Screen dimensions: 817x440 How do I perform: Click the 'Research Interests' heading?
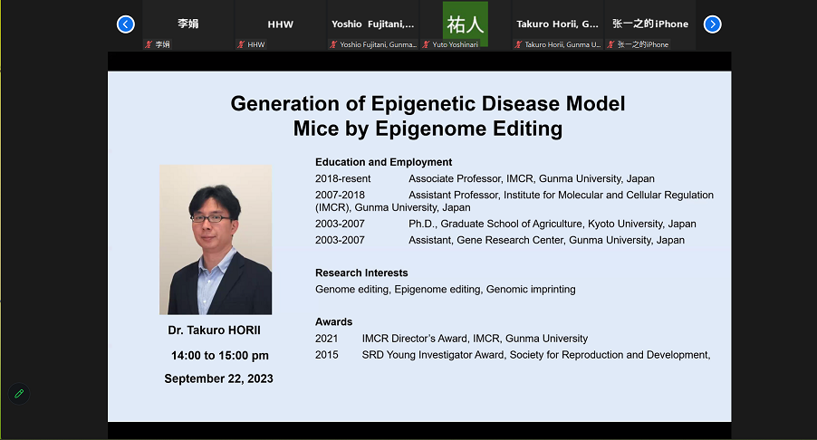[x=361, y=273]
